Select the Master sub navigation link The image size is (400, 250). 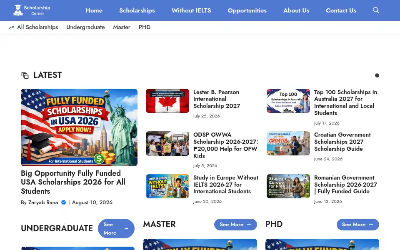pos(122,27)
